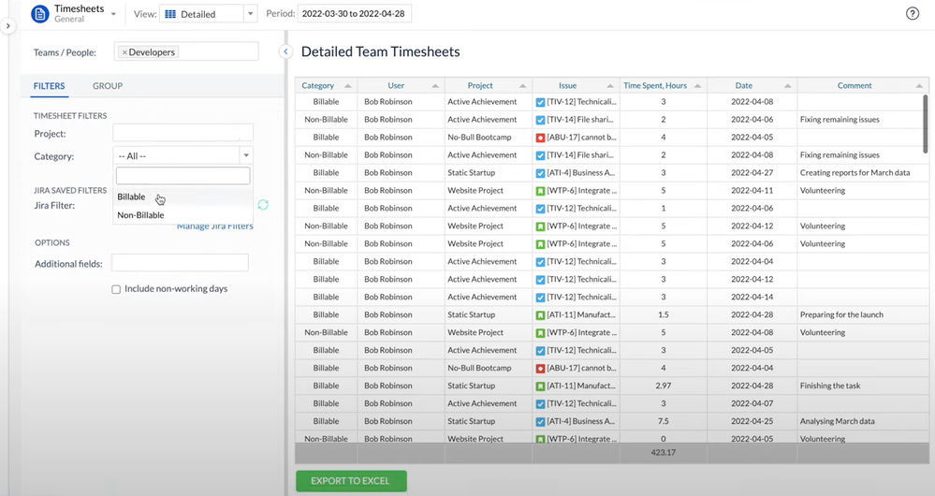Sort by the Comment column arrow
Viewport: 935px width, 496px height.
[x=919, y=86]
